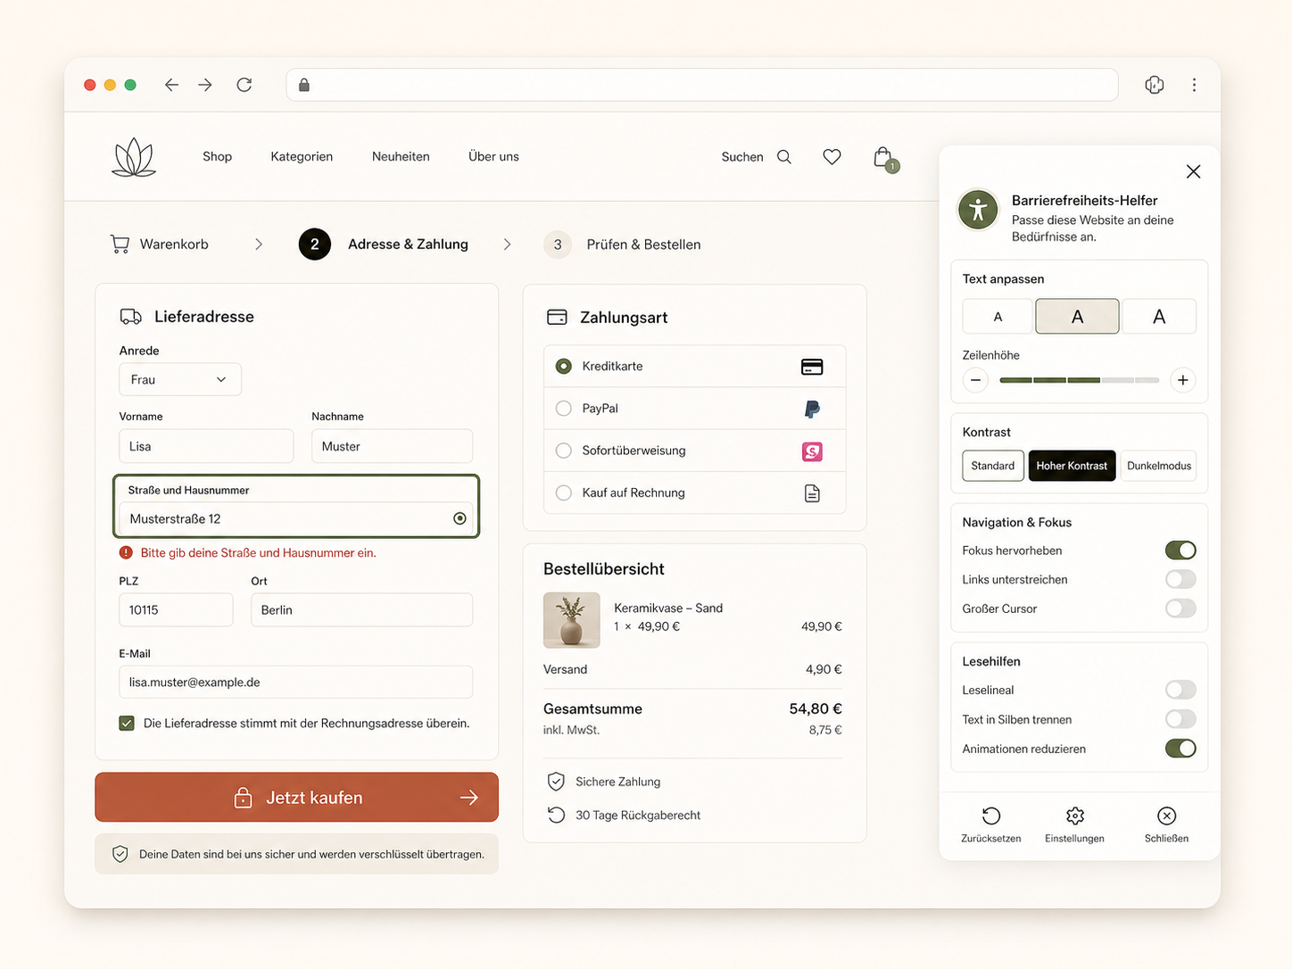Select the PayPal radio button
This screenshot has height=969, width=1292.
(564, 408)
